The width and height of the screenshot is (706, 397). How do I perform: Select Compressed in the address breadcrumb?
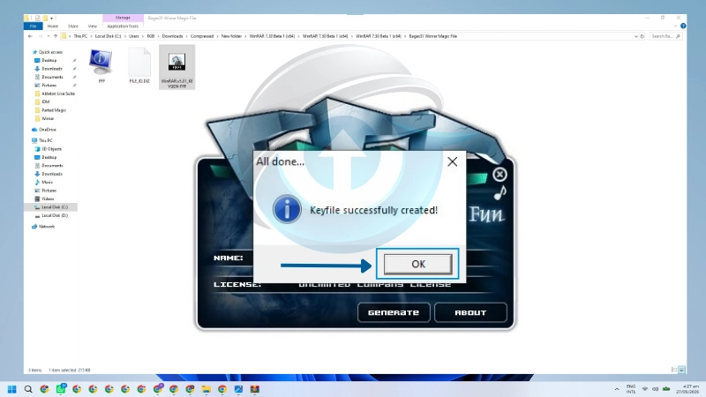pos(202,36)
